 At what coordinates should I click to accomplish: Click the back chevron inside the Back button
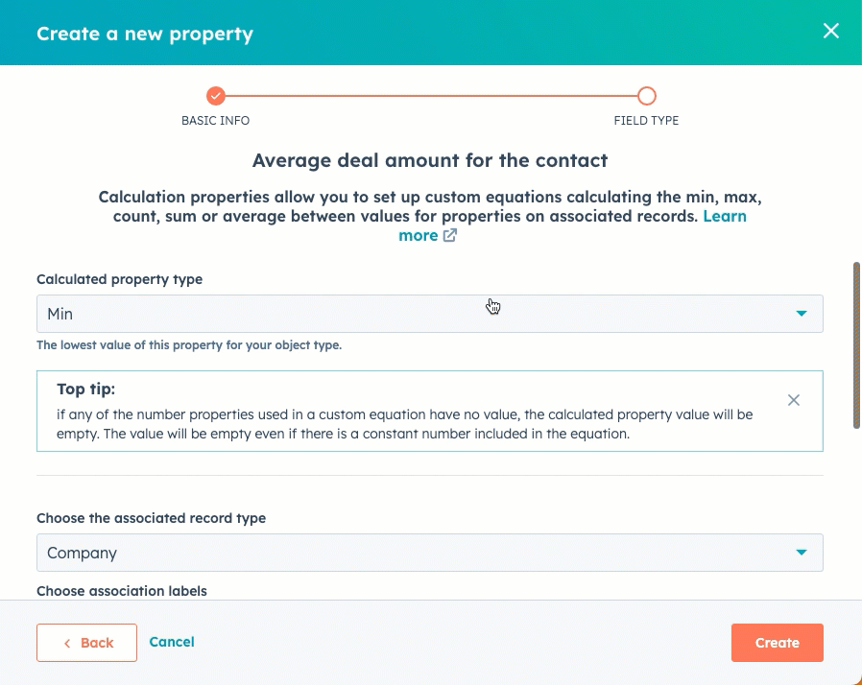point(67,643)
